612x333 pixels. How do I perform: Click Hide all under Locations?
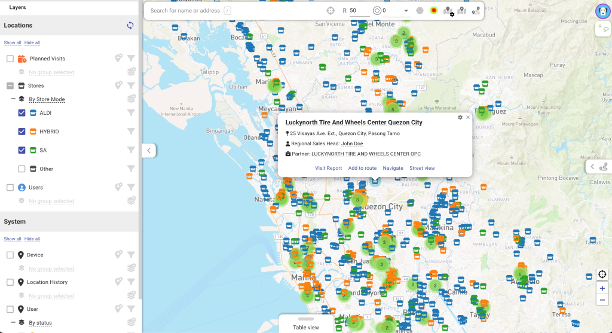(32, 43)
